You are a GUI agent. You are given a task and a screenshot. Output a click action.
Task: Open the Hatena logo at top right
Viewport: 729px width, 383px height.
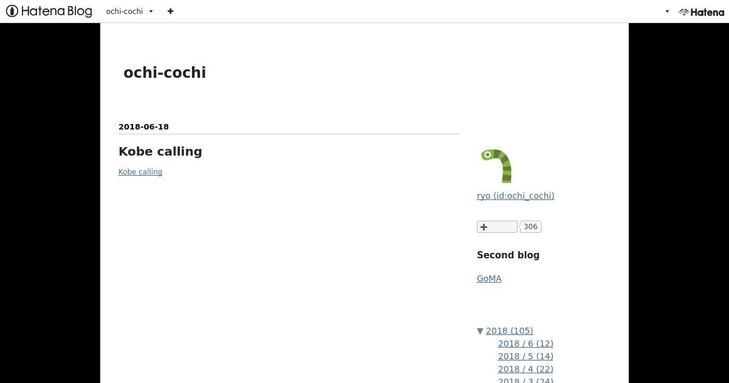(702, 12)
